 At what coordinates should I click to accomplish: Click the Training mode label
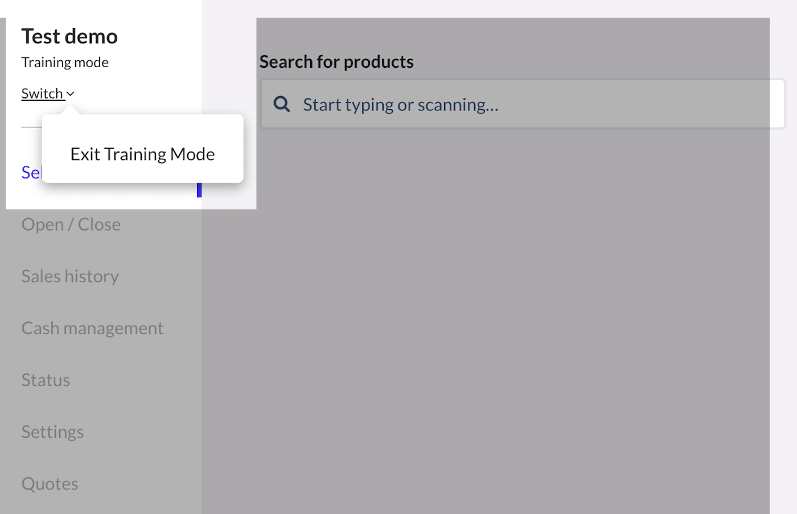65,63
